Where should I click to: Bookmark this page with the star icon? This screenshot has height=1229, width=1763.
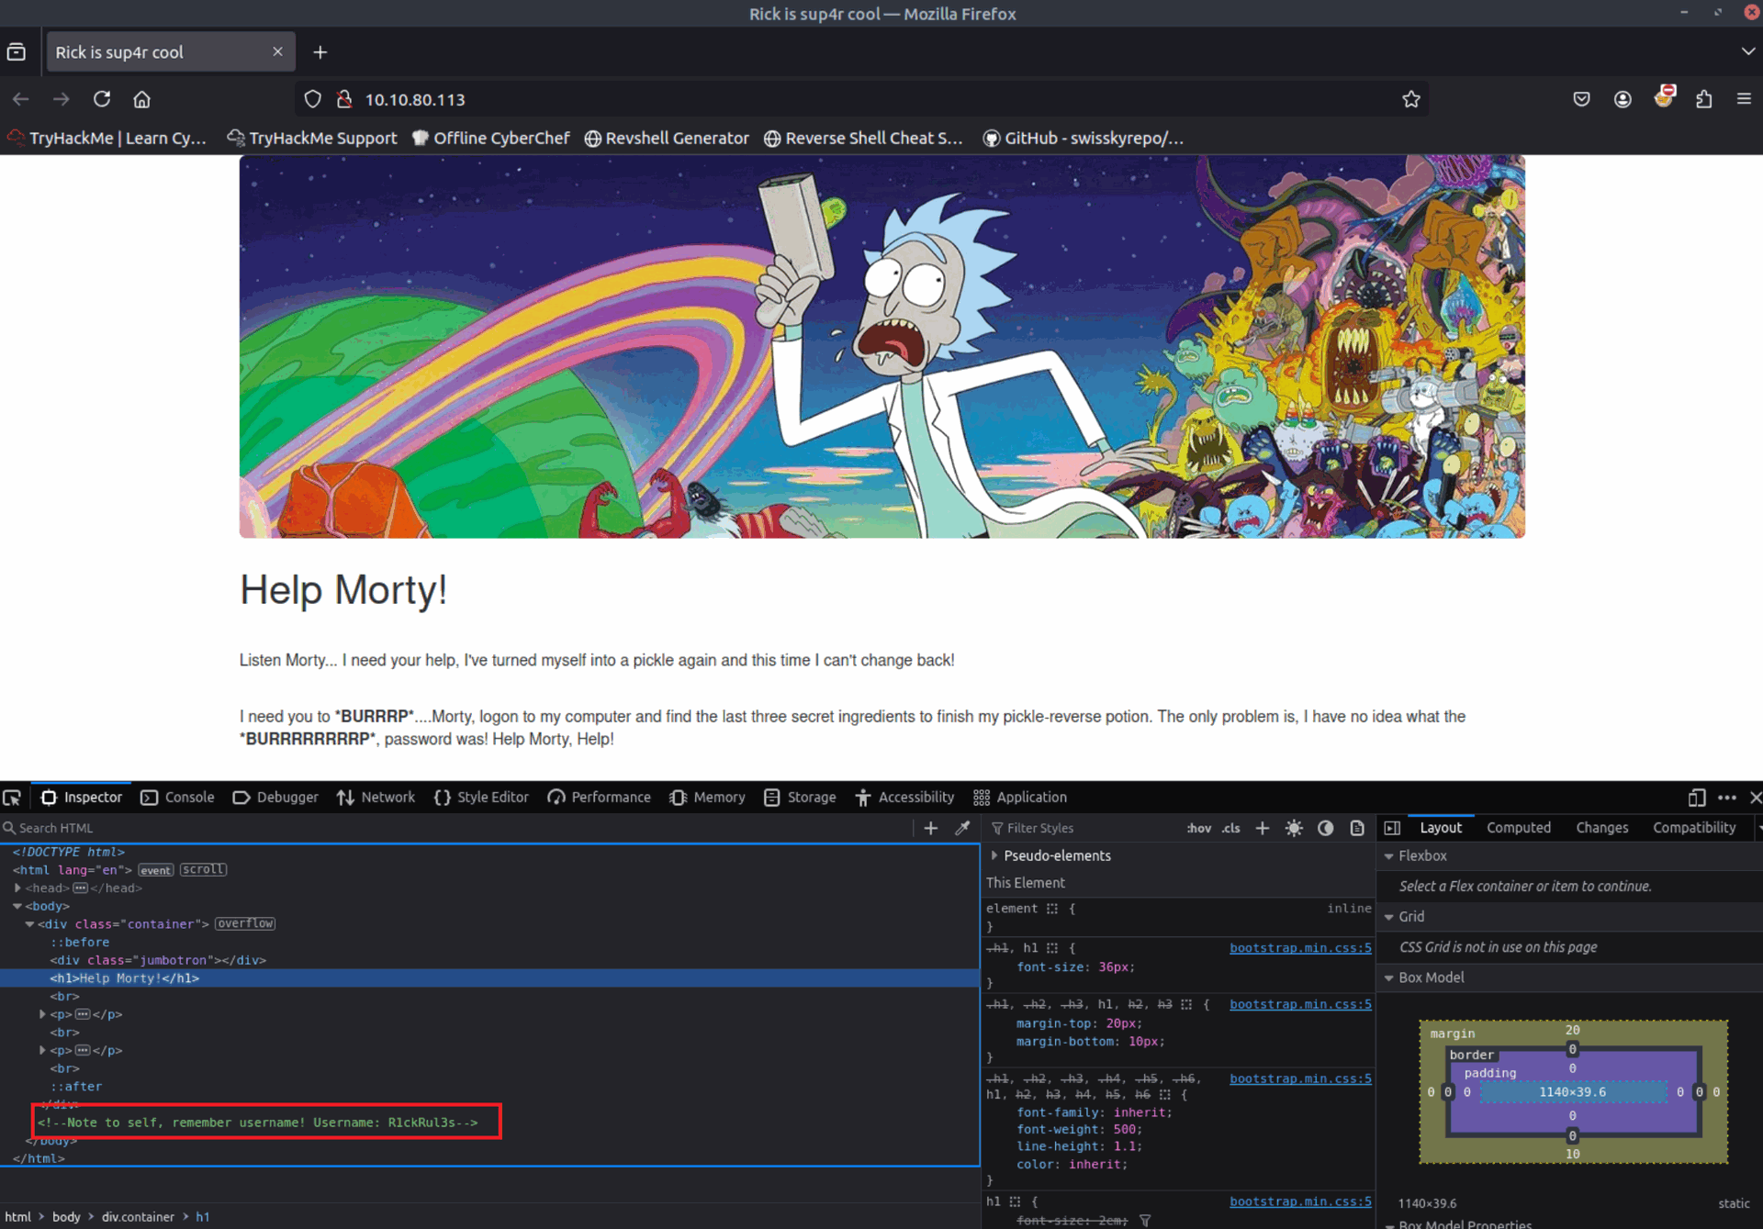click(x=1410, y=99)
